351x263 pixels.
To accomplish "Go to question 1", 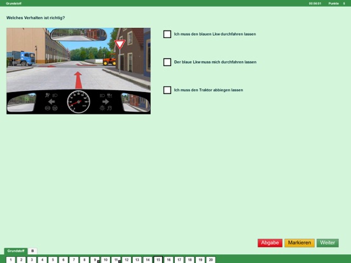I will click(x=11, y=260).
